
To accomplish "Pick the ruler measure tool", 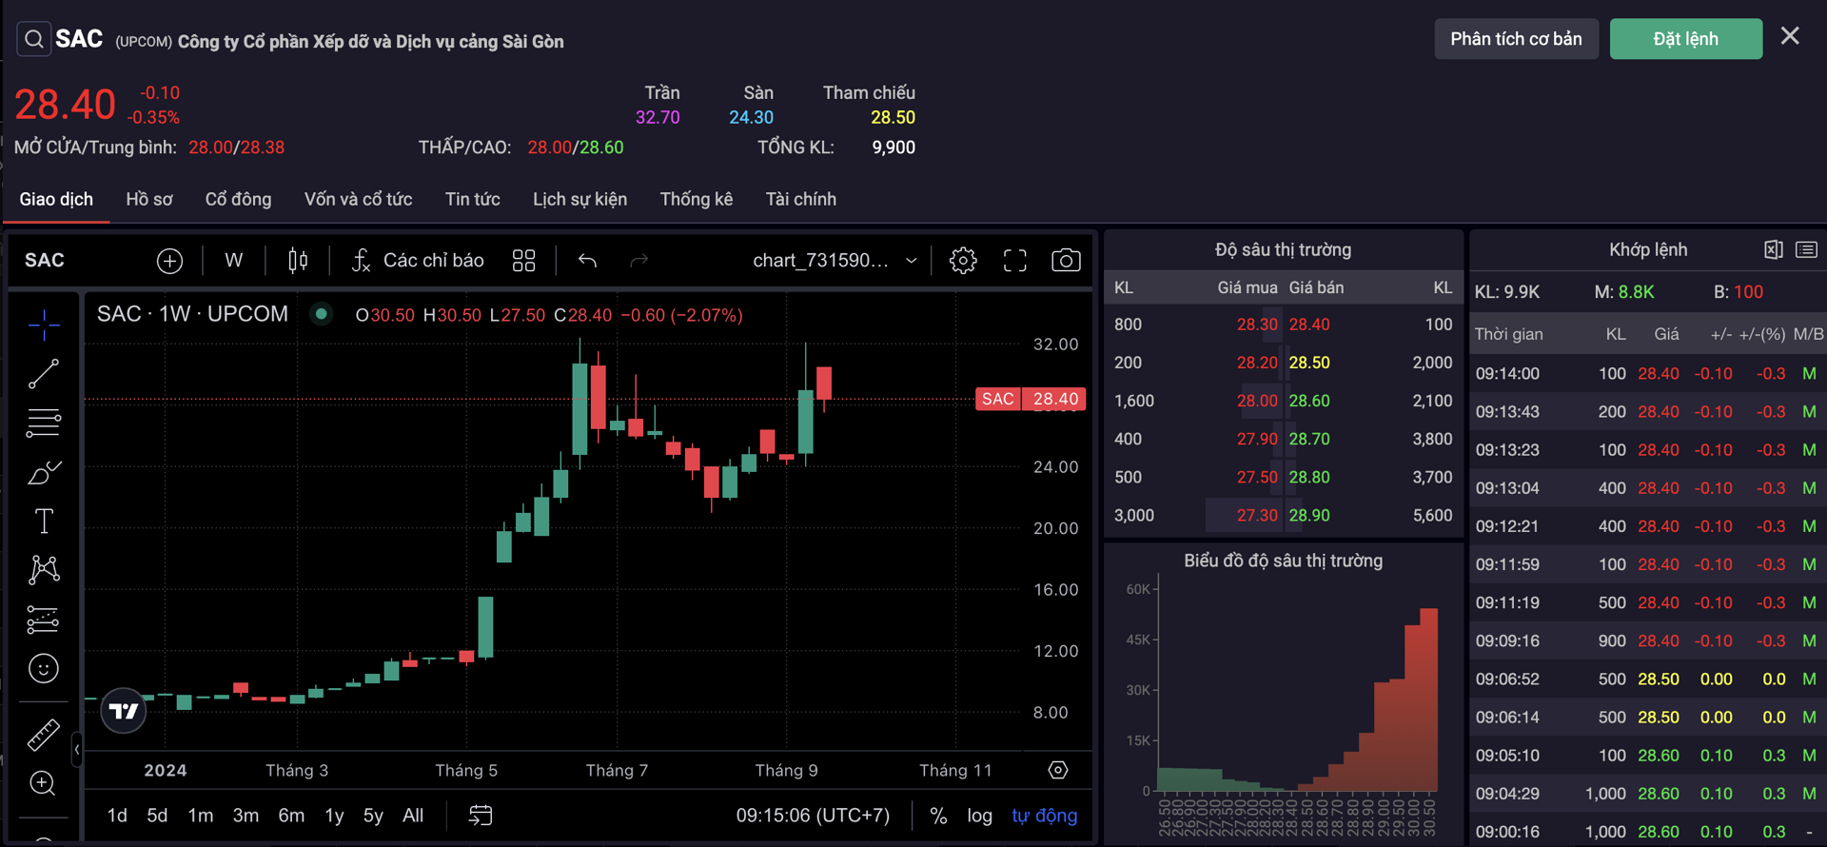I will [44, 735].
